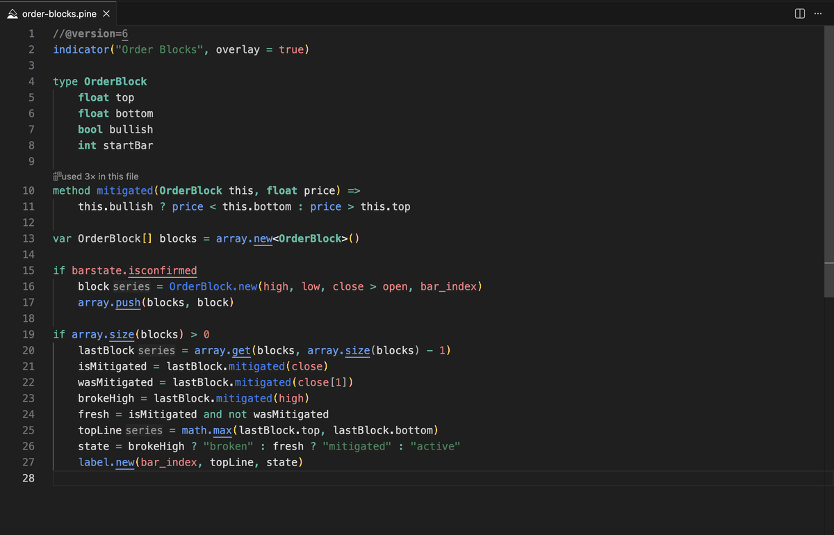
Task: Click 'label.new' on line 27
Action: pyautogui.click(x=106, y=462)
